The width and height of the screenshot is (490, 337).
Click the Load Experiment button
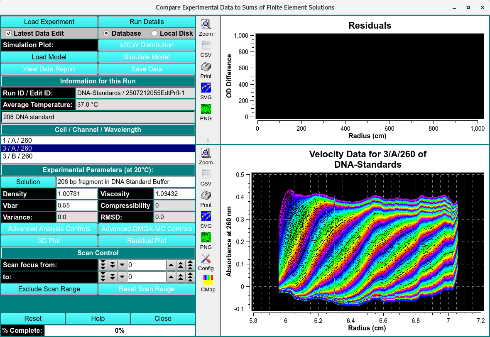pyautogui.click(x=49, y=22)
